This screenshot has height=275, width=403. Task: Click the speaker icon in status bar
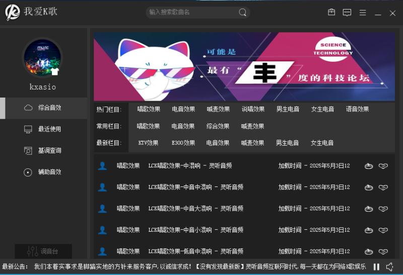pyautogui.click(x=389, y=267)
